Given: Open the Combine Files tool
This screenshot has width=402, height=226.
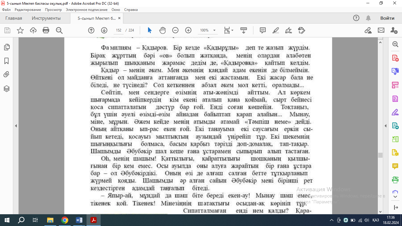Looking at the screenshot, I should (395, 71).
